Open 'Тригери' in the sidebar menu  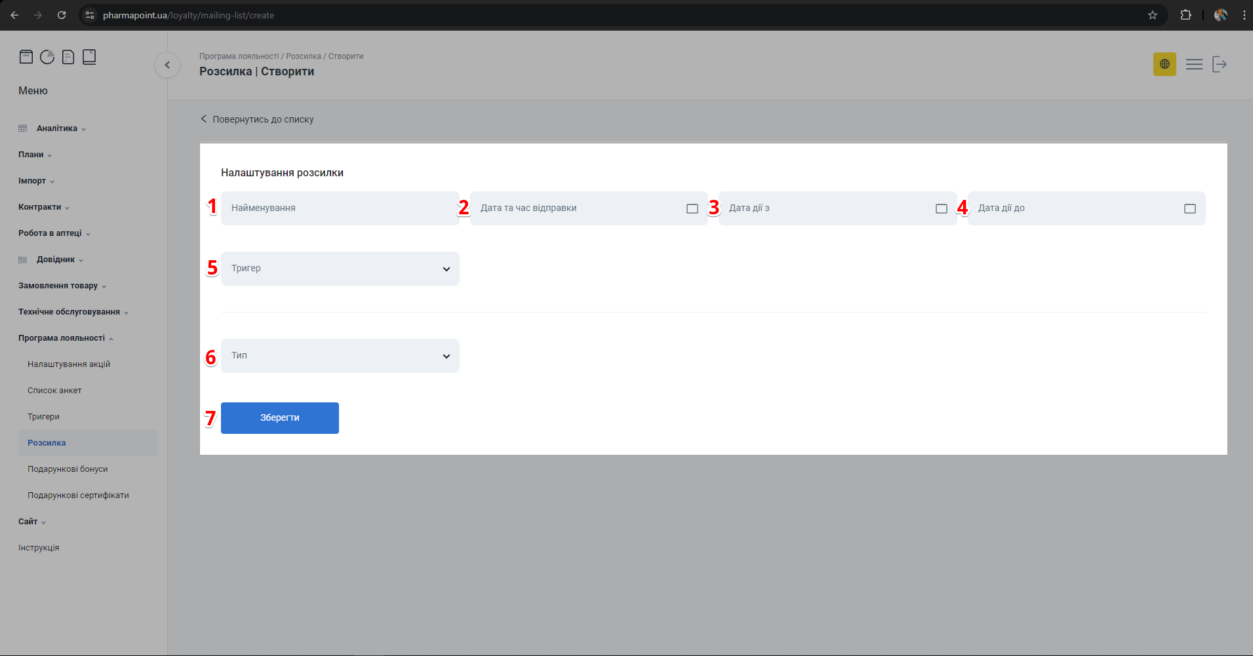click(43, 417)
